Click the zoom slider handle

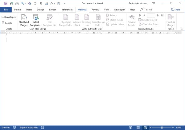point(162,128)
